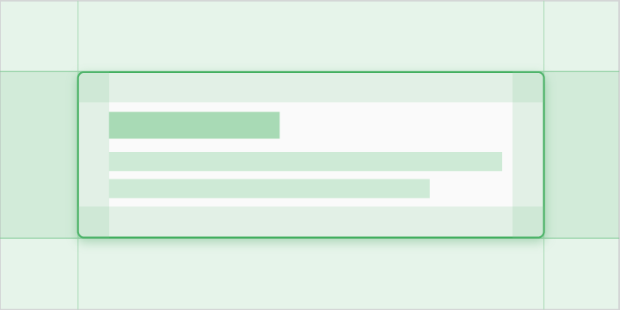Click the card's bottom padding strip
This screenshot has height=310, width=620.
point(310,222)
